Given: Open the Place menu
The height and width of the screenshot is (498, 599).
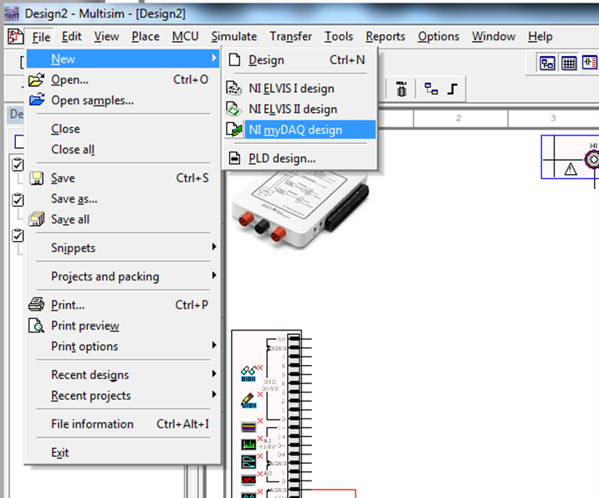Looking at the screenshot, I should pos(146,37).
